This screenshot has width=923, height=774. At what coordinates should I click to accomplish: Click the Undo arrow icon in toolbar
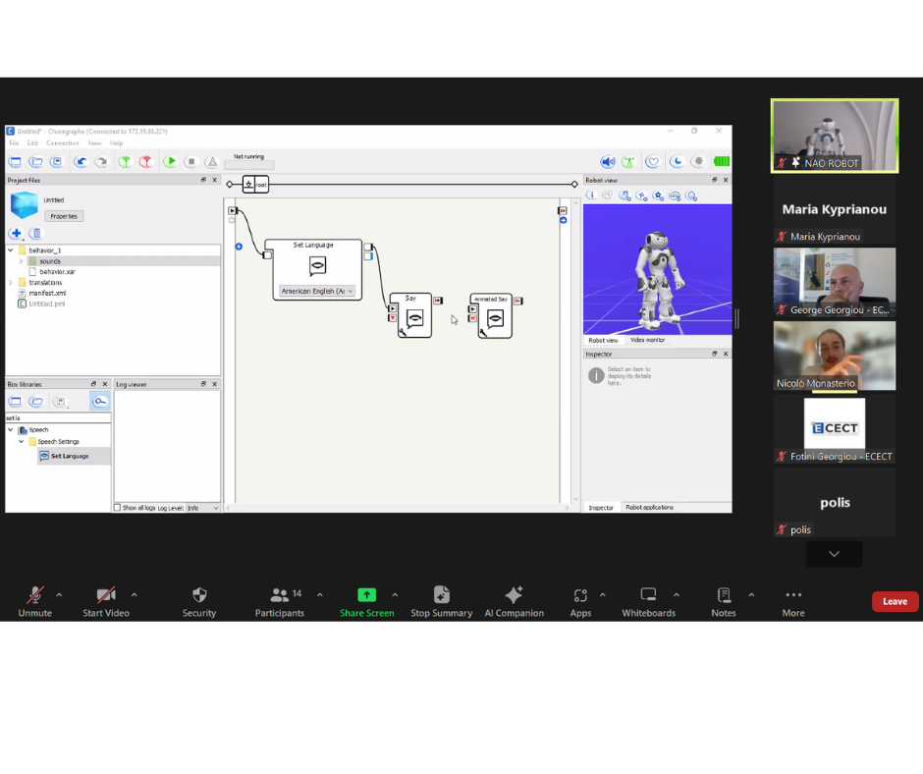pos(81,161)
